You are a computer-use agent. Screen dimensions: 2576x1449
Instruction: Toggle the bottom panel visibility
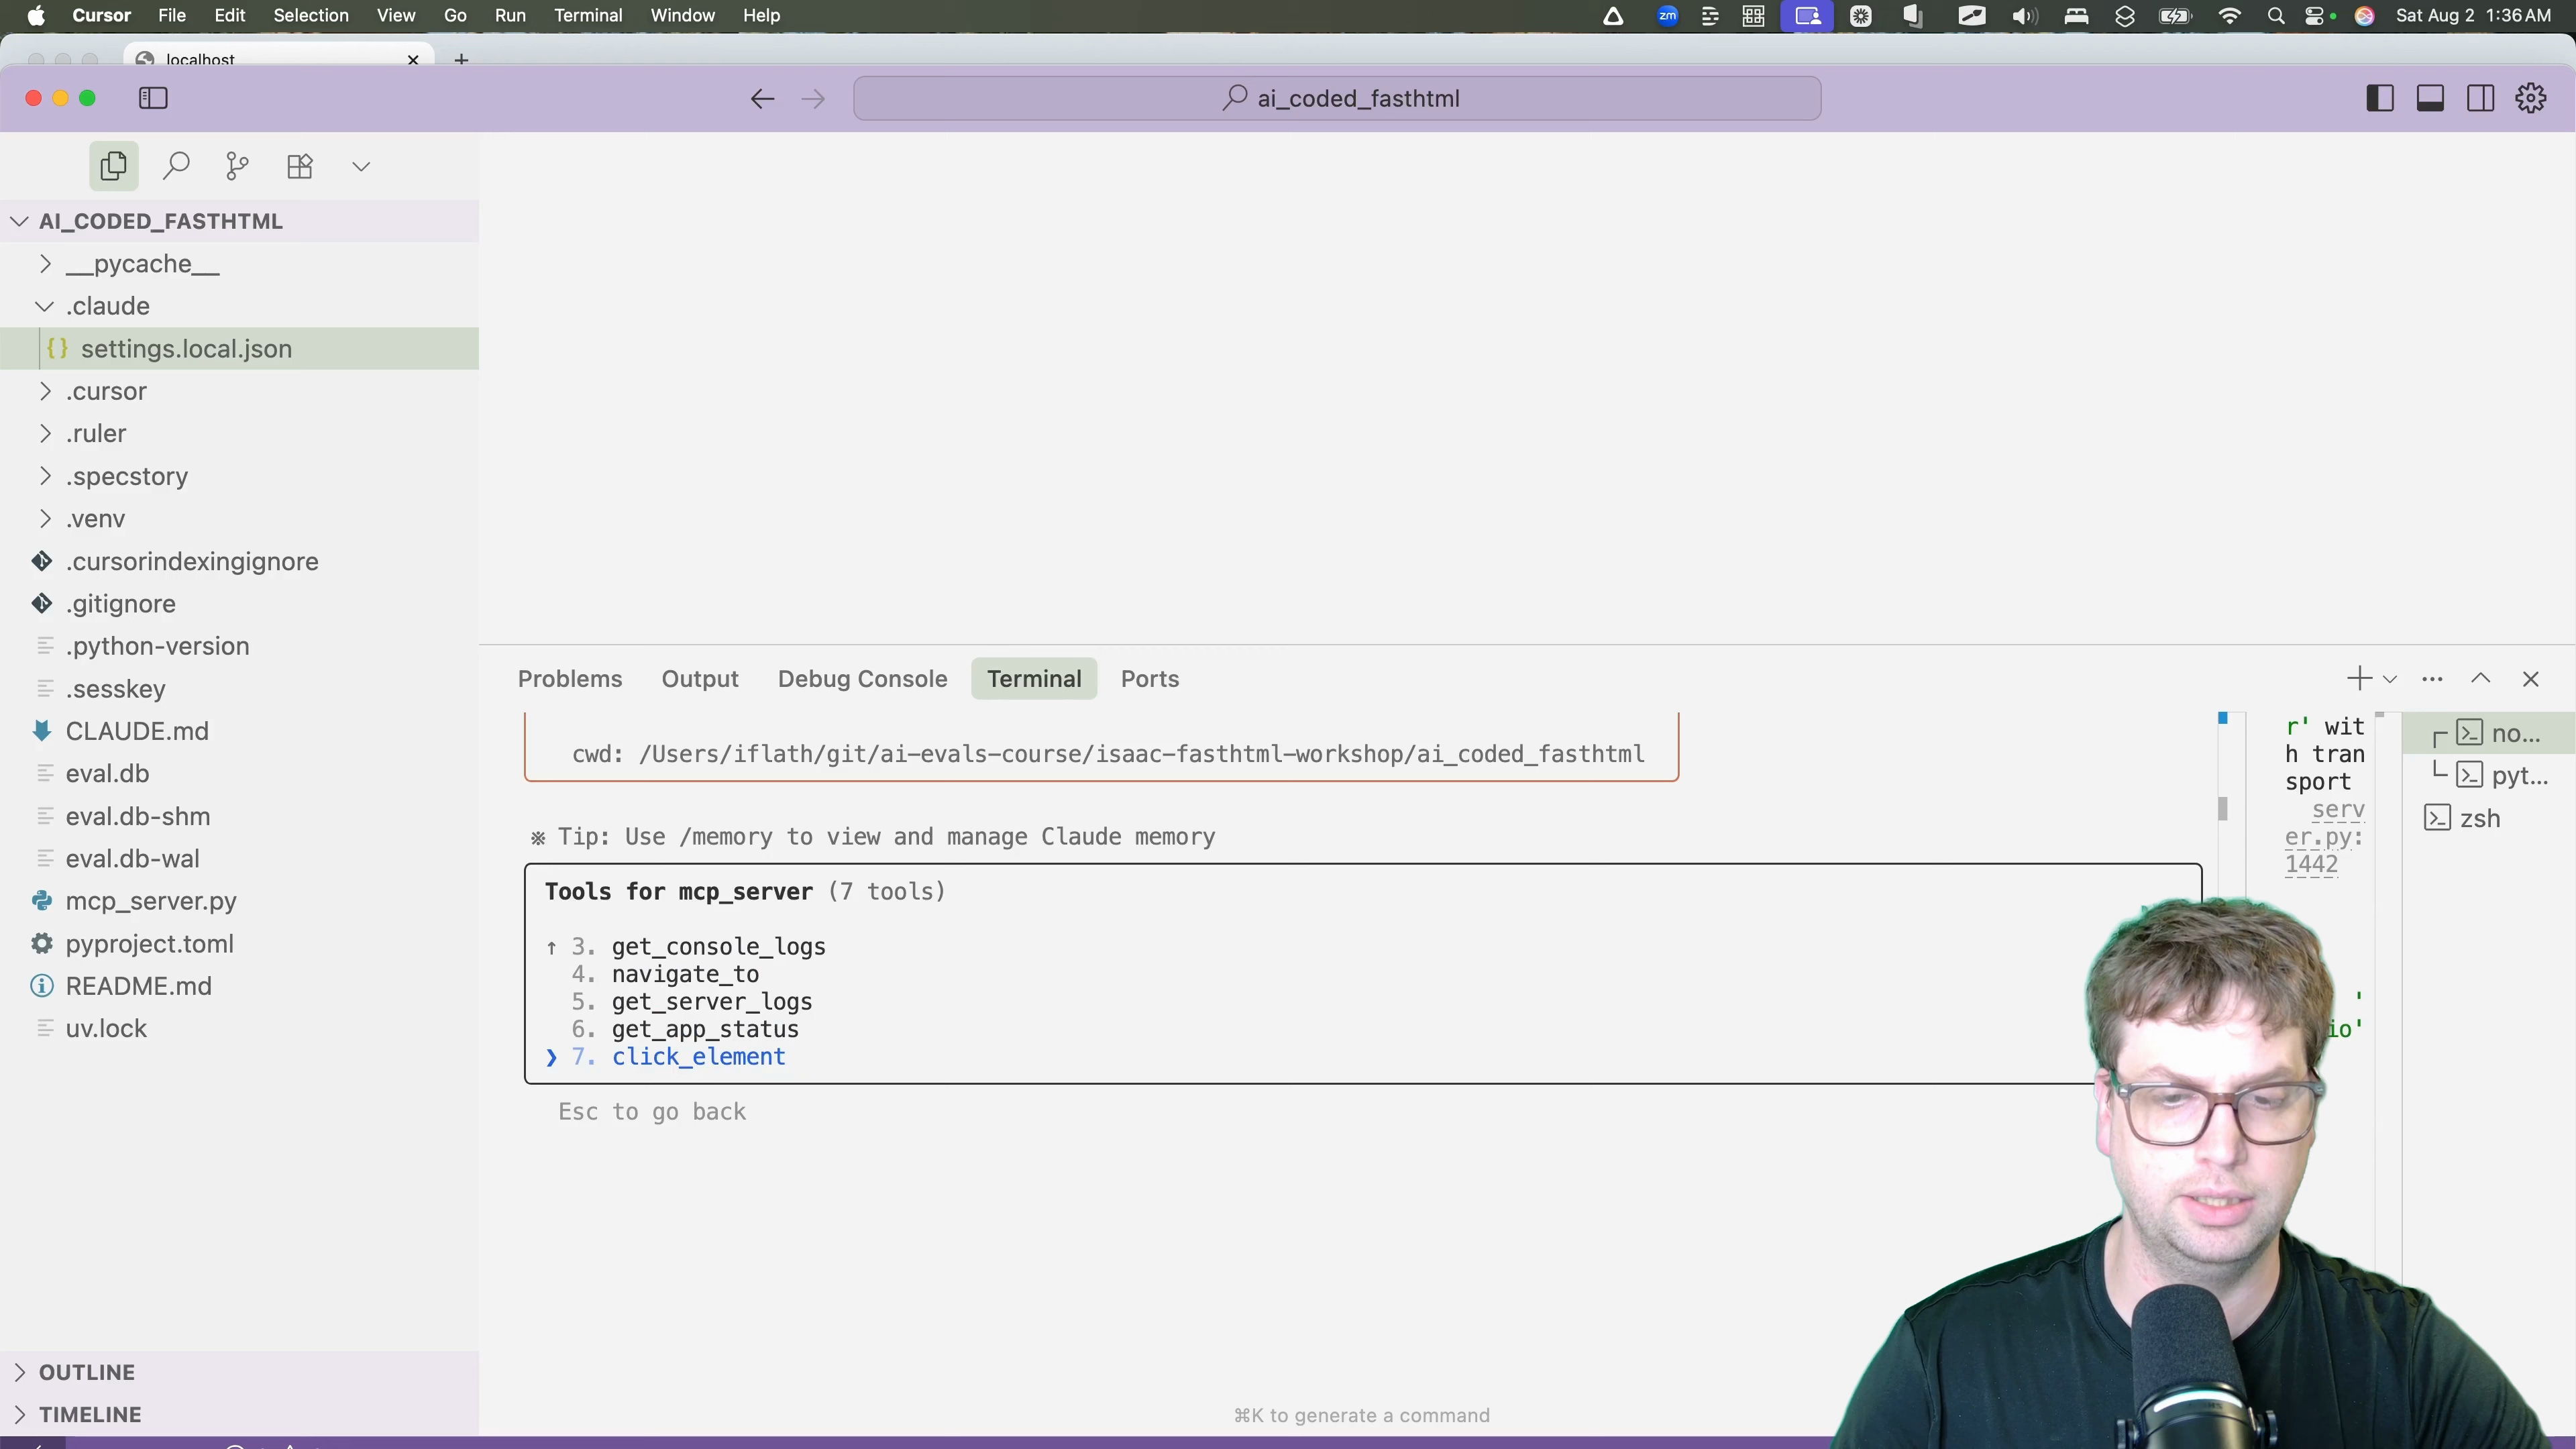pyautogui.click(x=2430, y=98)
